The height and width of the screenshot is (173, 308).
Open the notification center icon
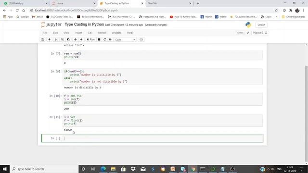[x=302, y=169]
